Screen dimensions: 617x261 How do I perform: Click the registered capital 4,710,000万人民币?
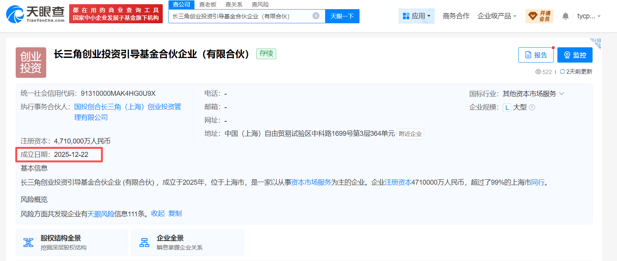point(82,141)
